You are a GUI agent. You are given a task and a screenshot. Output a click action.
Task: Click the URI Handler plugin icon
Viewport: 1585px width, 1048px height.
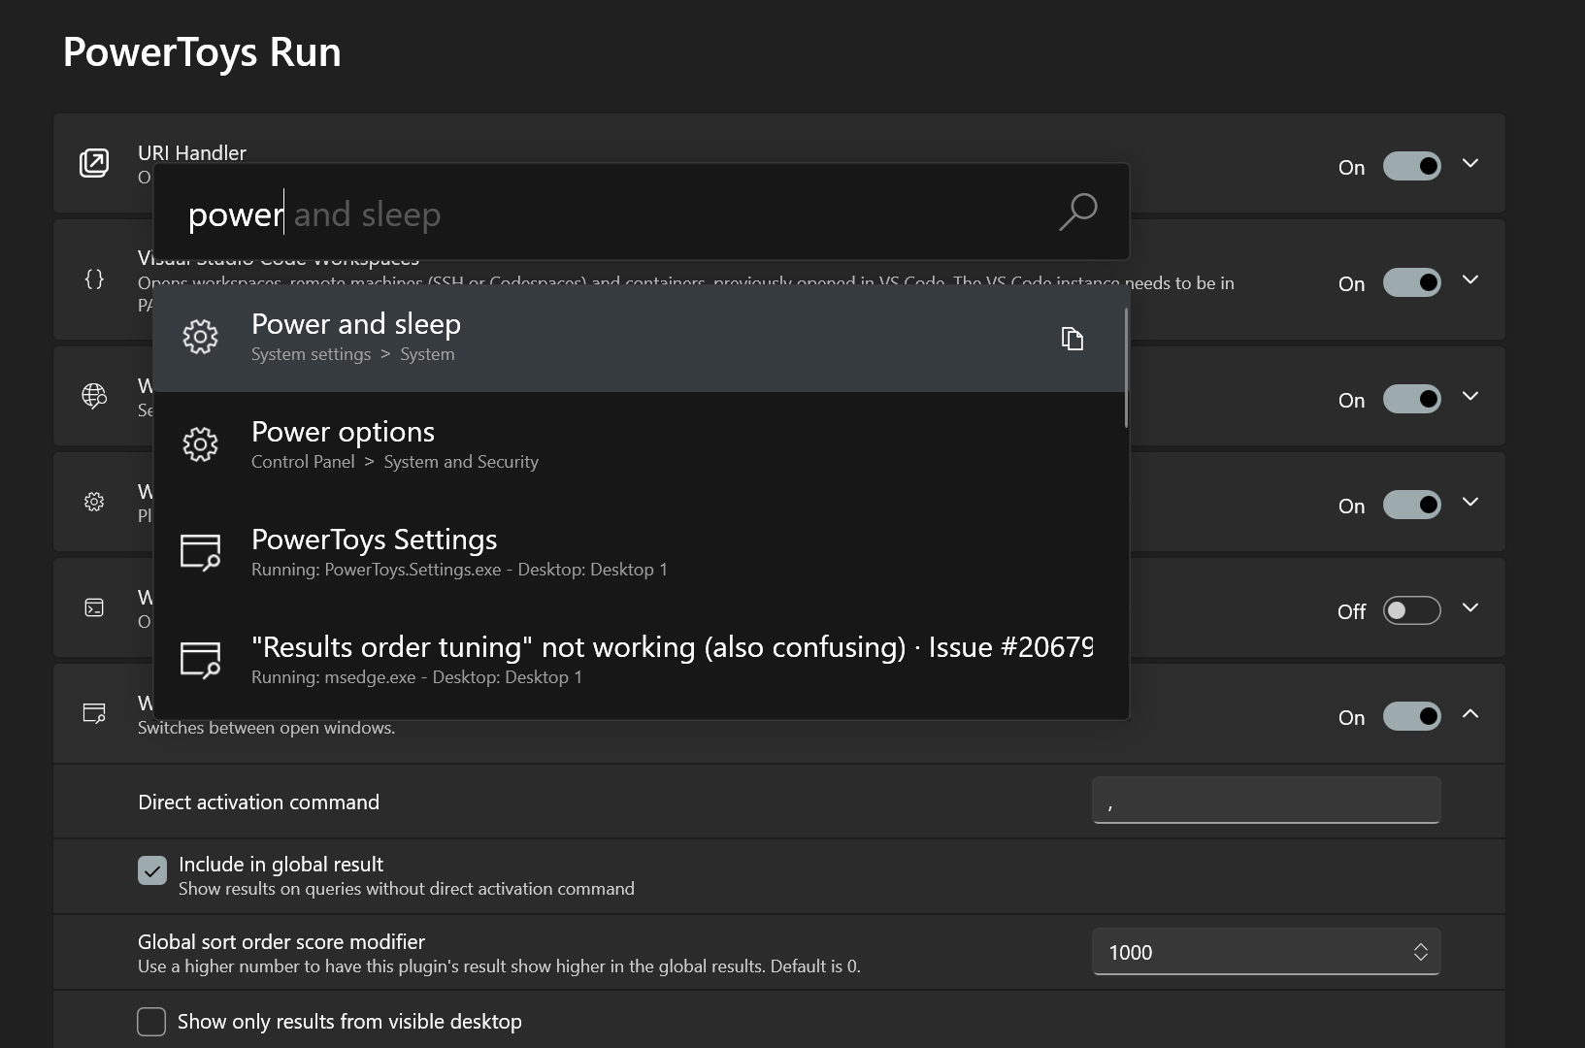[94, 163]
